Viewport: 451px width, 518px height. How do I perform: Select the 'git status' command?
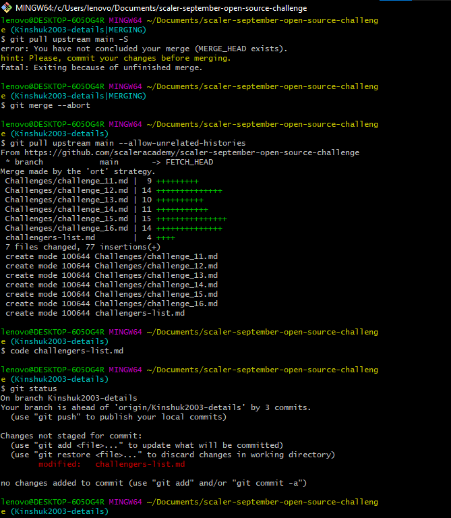pos(33,388)
